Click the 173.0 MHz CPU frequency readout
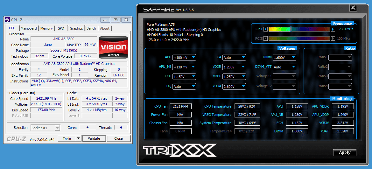 pyautogui.click(x=345, y=29)
